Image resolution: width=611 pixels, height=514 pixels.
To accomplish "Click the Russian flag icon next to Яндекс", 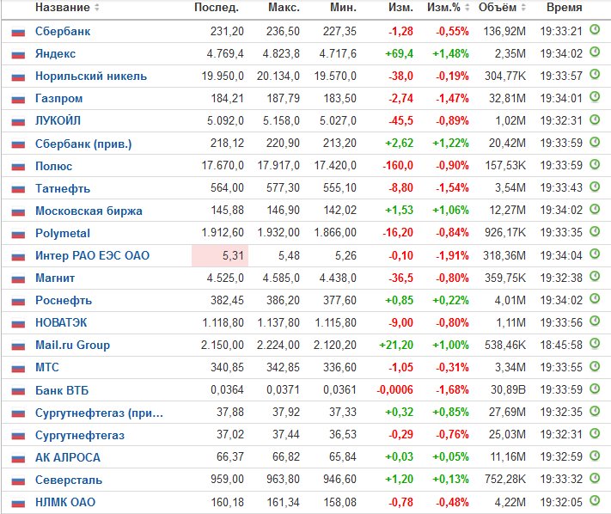I will [18, 55].
